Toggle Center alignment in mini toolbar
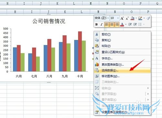Screen dimensions: 162x118 click(112, 24)
